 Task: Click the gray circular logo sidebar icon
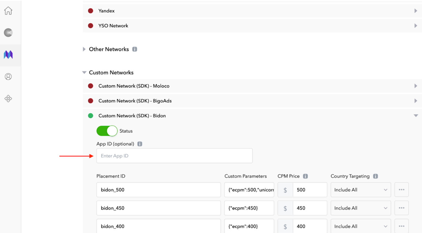pos(8,33)
